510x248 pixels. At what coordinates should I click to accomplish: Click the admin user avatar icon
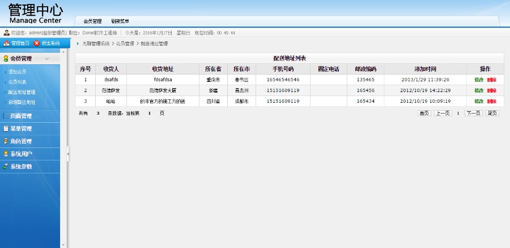[x=6, y=33]
